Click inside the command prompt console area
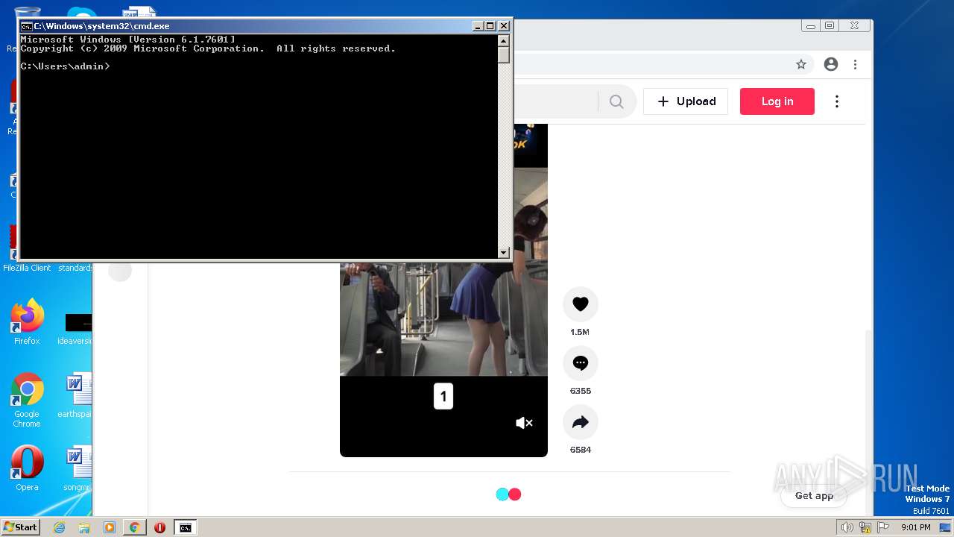The height and width of the screenshot is (537, 954). pos(259,147)
